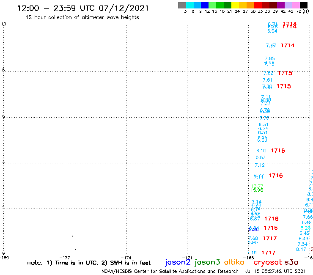This screenshot has height=275, width=313.
Task: Click the '-180' longitude axis label
Action: tap(4, 258)
